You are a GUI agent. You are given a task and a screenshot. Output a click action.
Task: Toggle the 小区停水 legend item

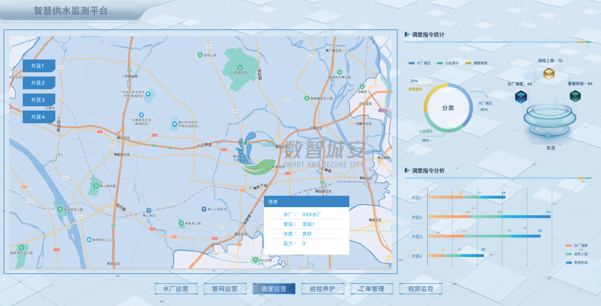click(x=450, y=63)
